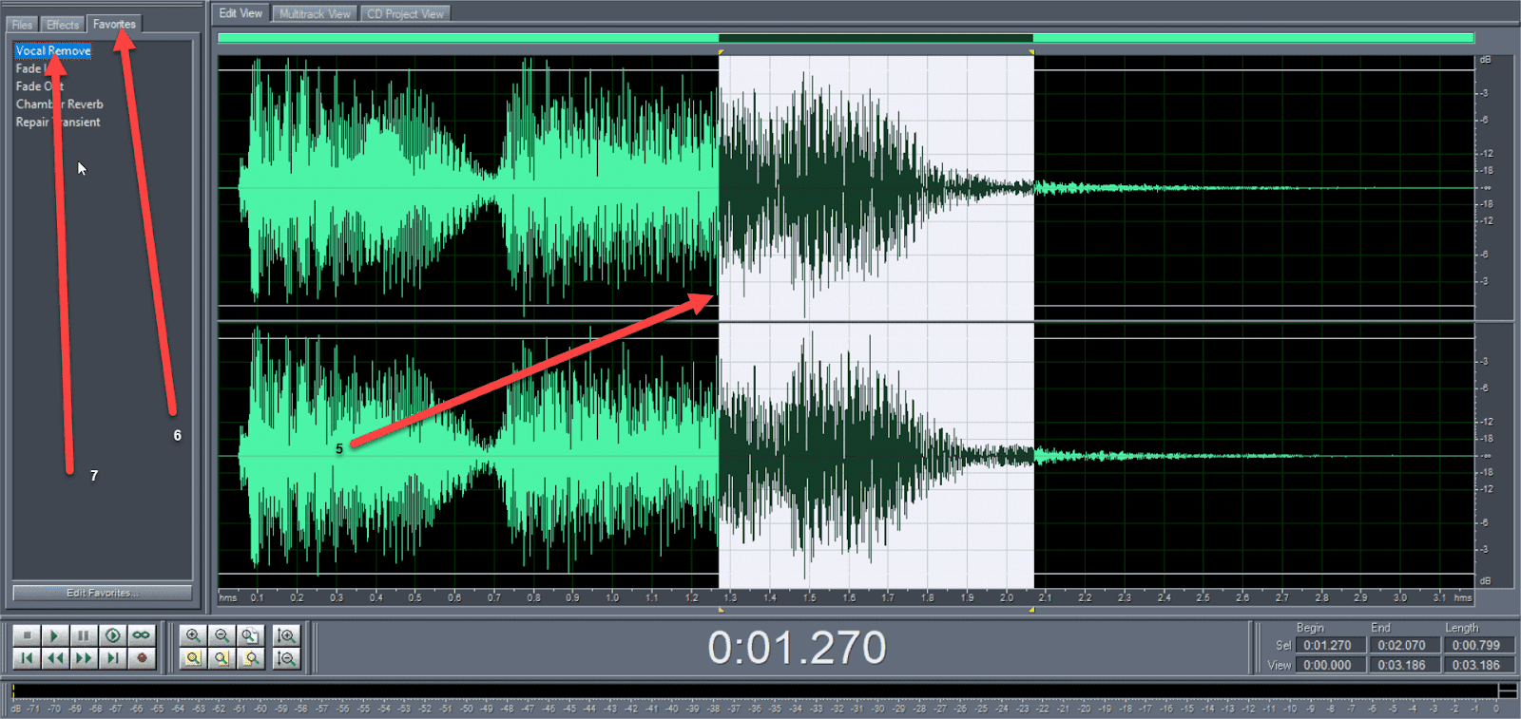Click the 0.5 mark on time ruler
The width and height of the screenshot is (1521, 719).
pos(414,597)
